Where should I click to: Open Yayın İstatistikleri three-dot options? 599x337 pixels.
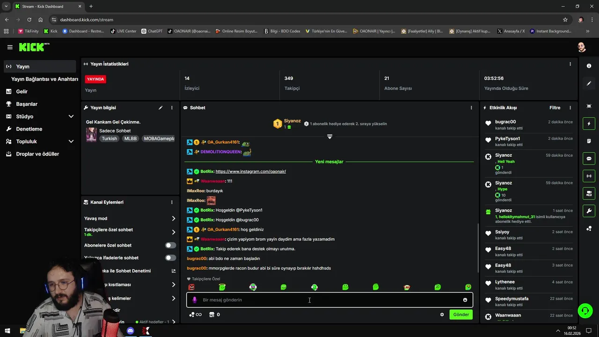[570, 64]
